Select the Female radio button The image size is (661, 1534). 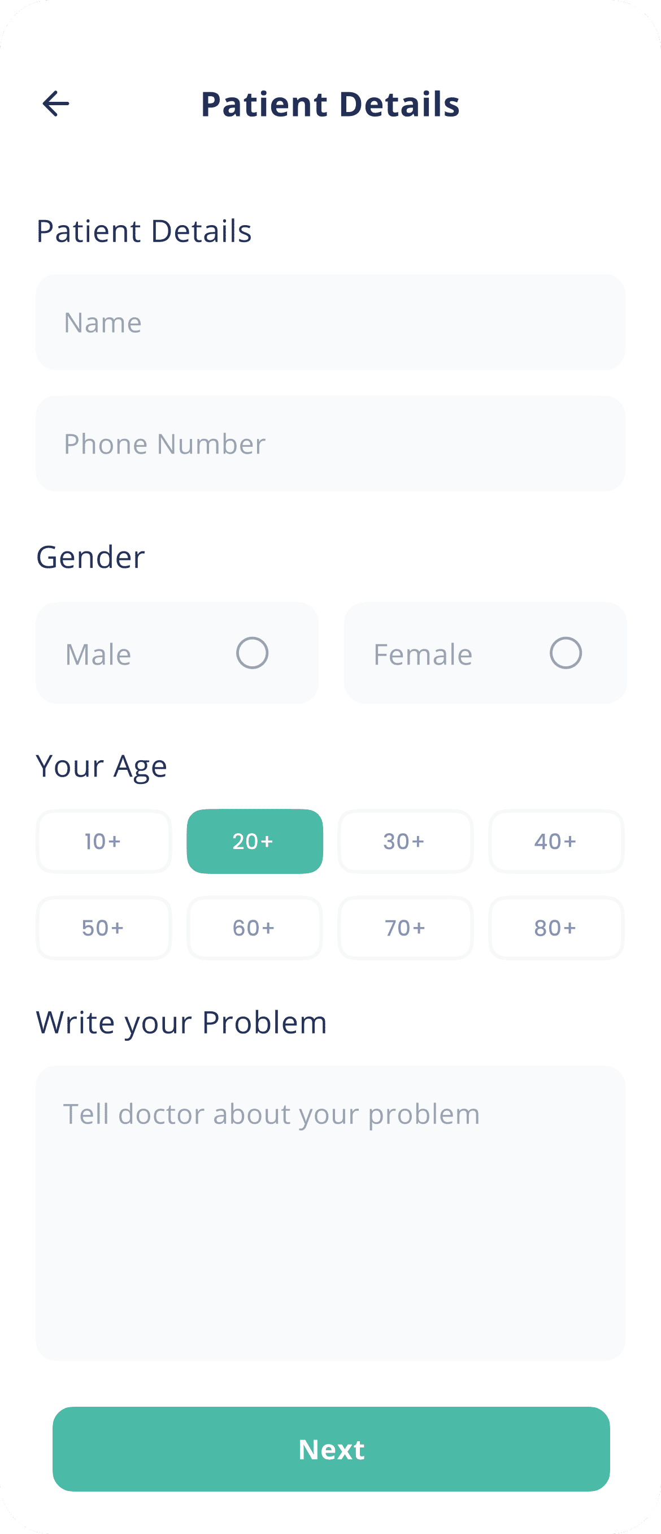tap(565, 653)
